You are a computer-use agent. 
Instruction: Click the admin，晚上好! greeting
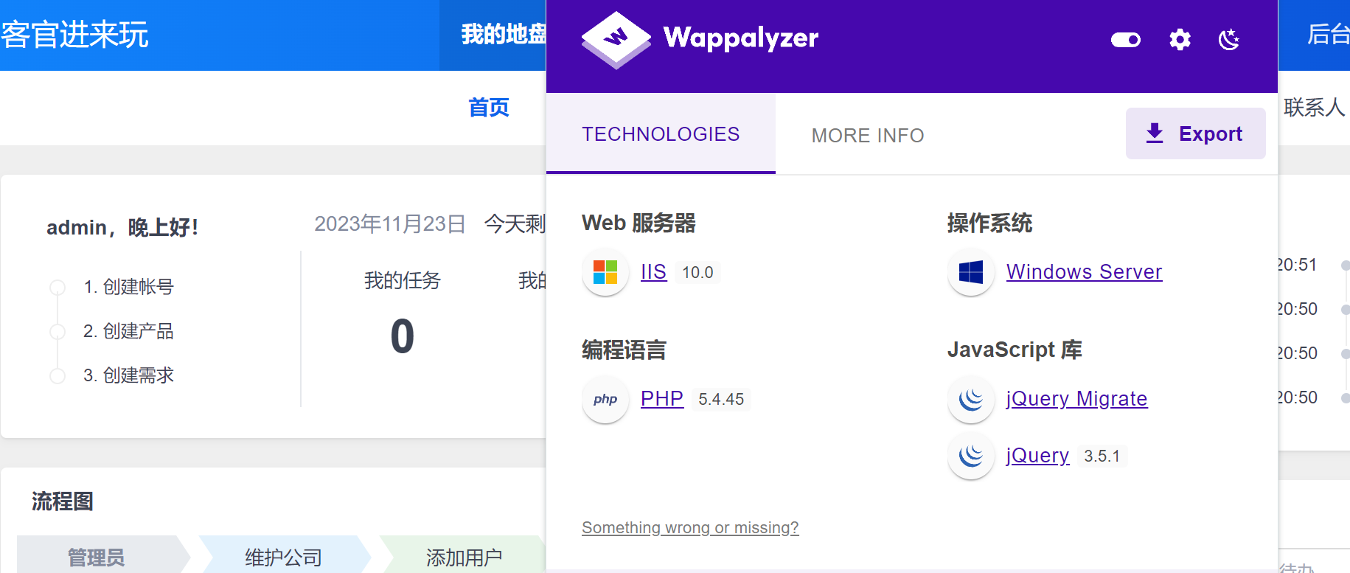122,227
